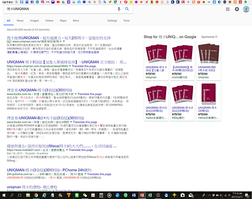The height and width of the screenshot is (199, 252).
Task: Switch to the Maps tab
Action: tap(63, 21)
